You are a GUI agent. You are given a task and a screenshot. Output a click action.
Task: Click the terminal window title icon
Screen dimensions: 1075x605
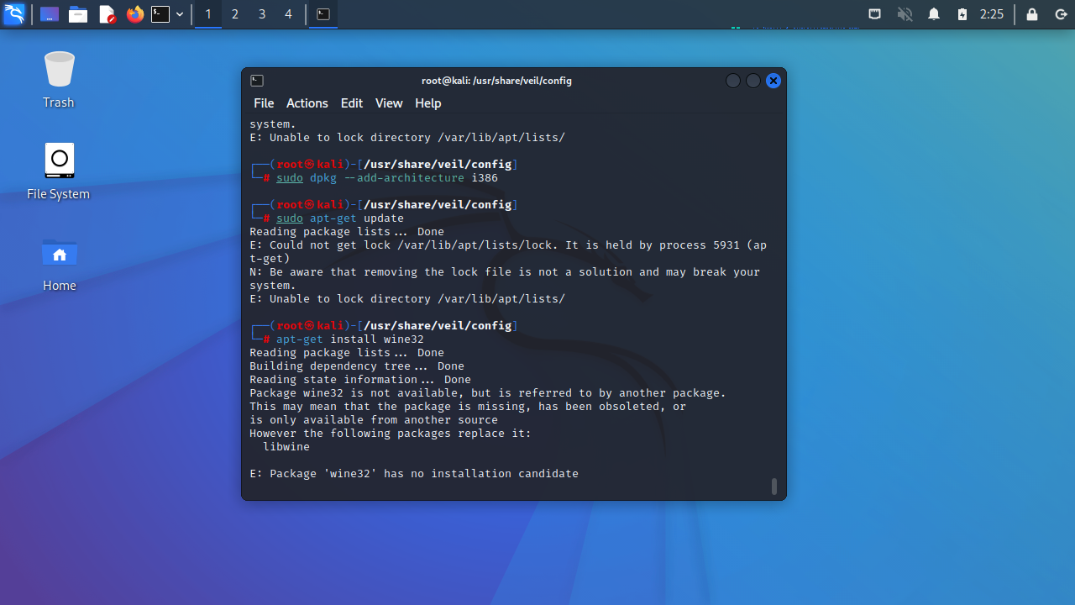(x=257, y=81)
